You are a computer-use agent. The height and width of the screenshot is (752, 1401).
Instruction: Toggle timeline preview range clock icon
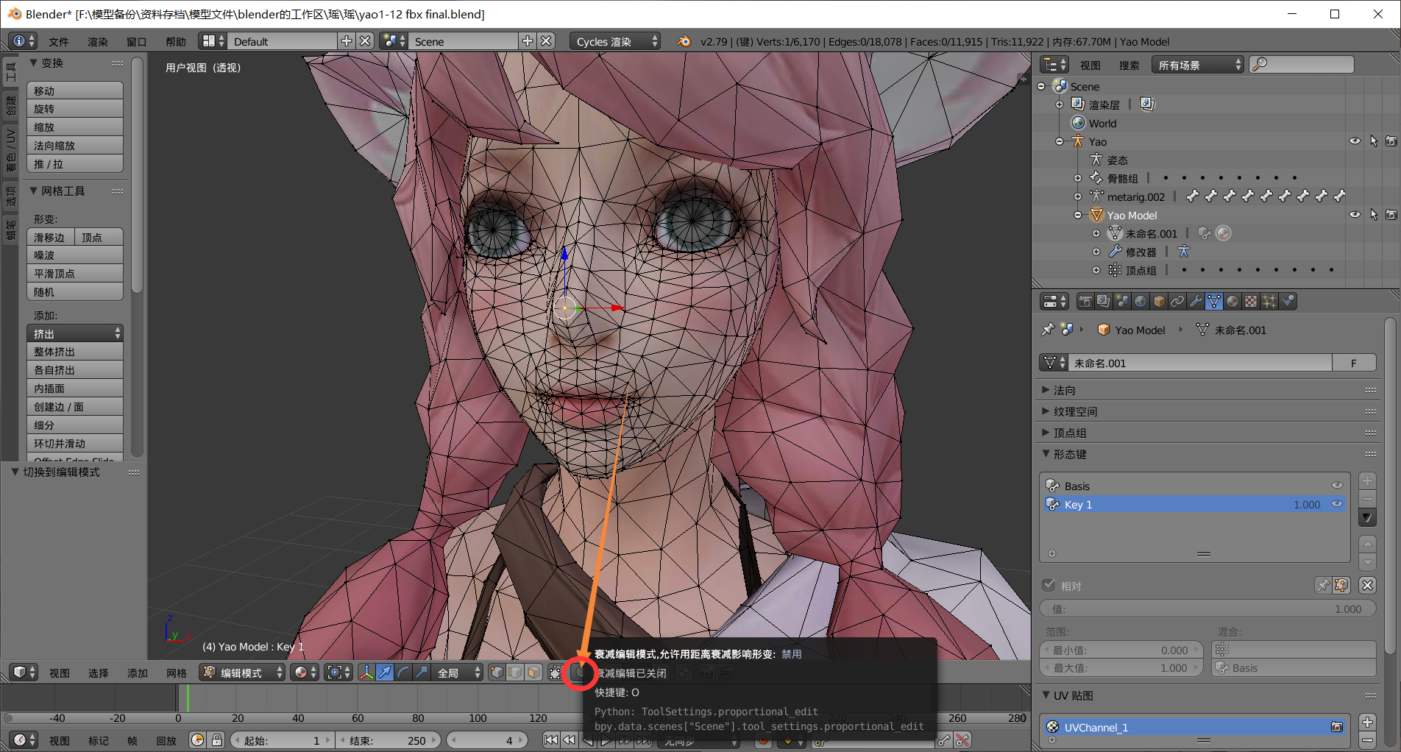(197, 740)
